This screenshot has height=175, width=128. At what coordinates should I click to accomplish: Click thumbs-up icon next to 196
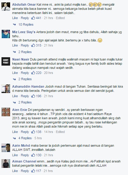33,96
